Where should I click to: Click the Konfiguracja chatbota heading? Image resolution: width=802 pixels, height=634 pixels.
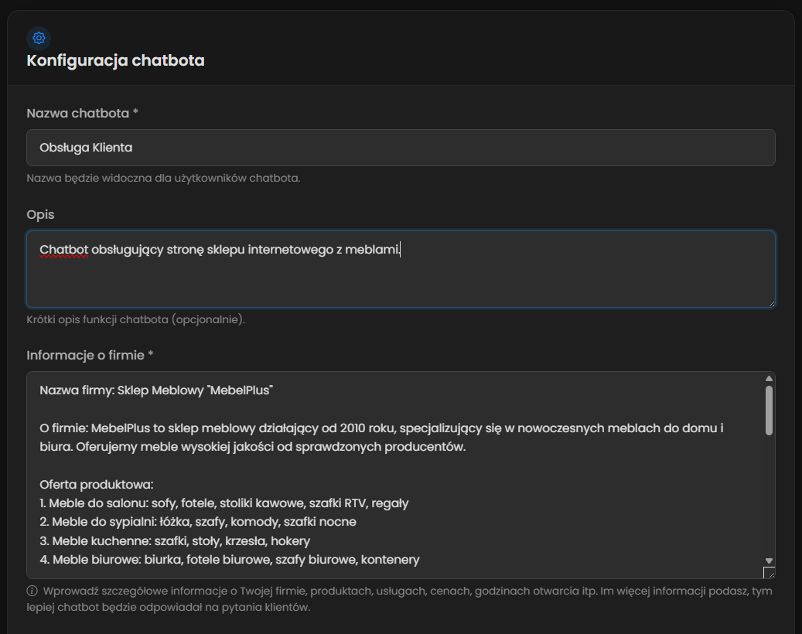tap(115, 60)
